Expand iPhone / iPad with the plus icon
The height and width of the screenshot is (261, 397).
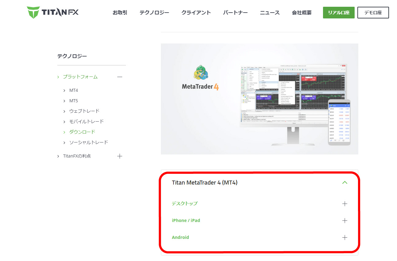pos(345,220)
